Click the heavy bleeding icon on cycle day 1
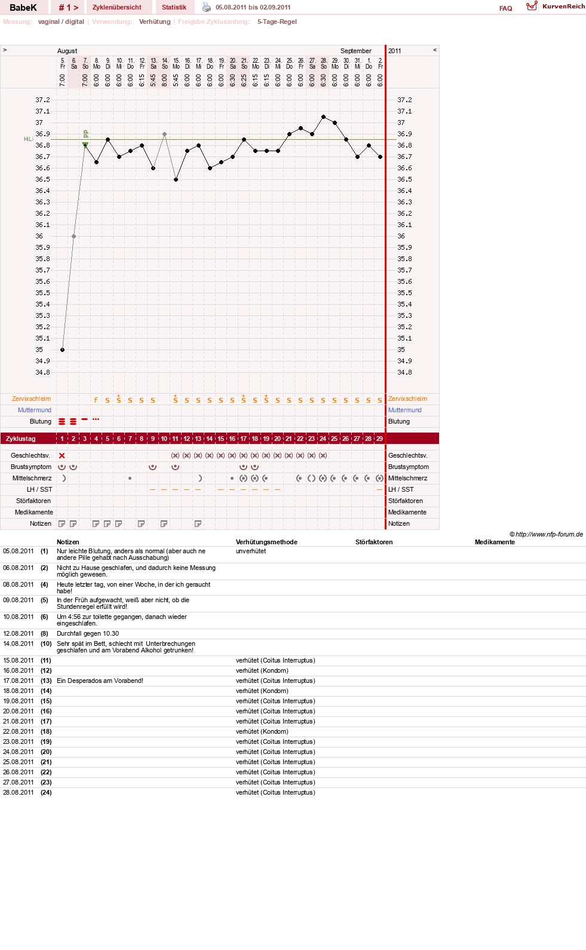 [62, 422]
